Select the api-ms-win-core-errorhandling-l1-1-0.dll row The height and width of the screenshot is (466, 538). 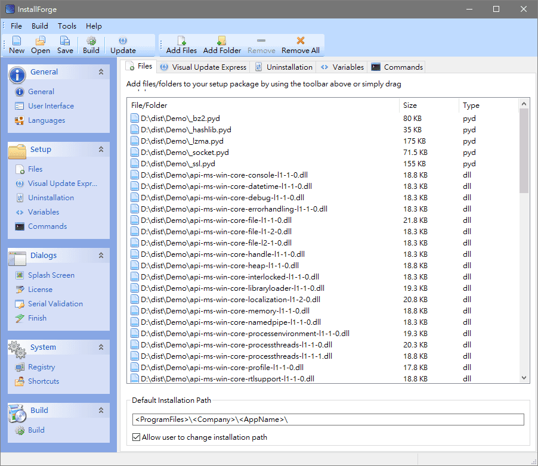pos(323,209)
